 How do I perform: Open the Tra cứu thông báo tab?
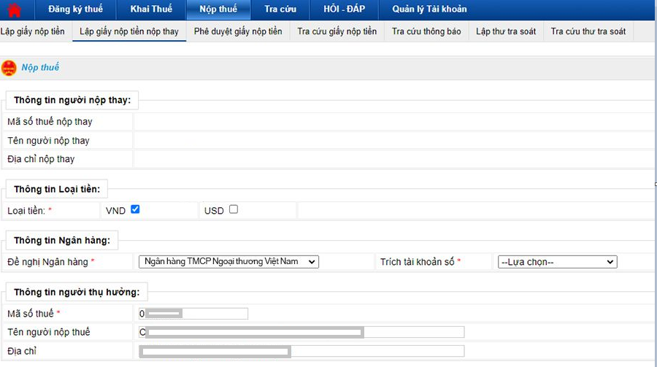(426, 32)
